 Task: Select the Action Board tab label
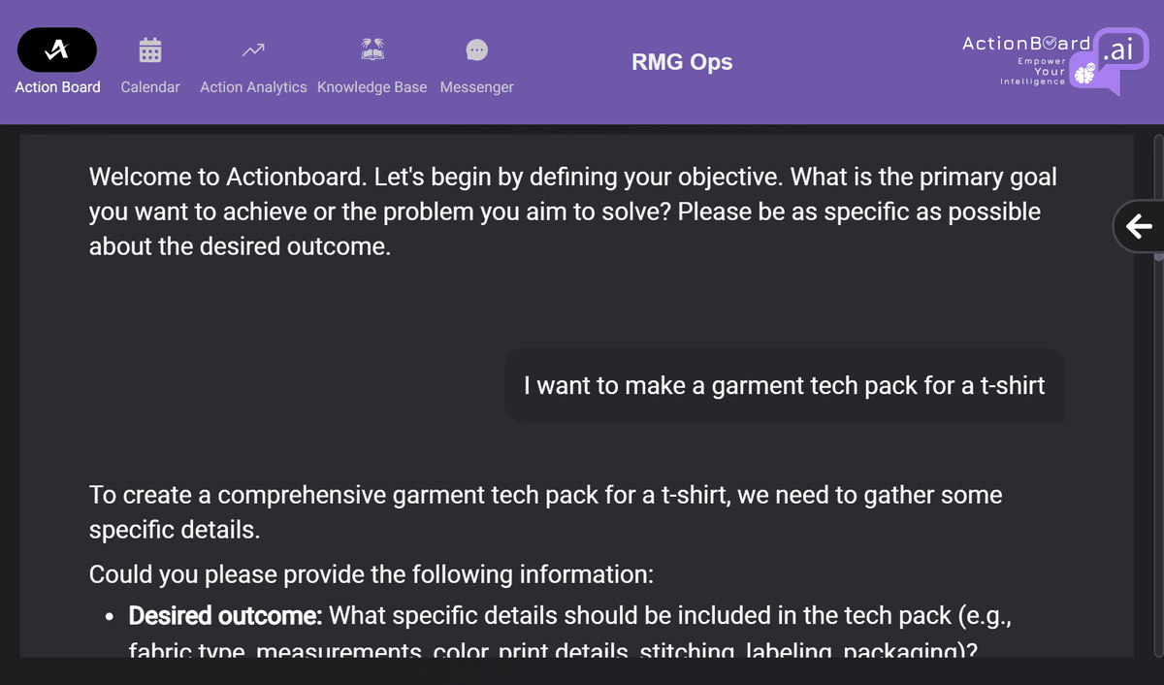(58, 87)
